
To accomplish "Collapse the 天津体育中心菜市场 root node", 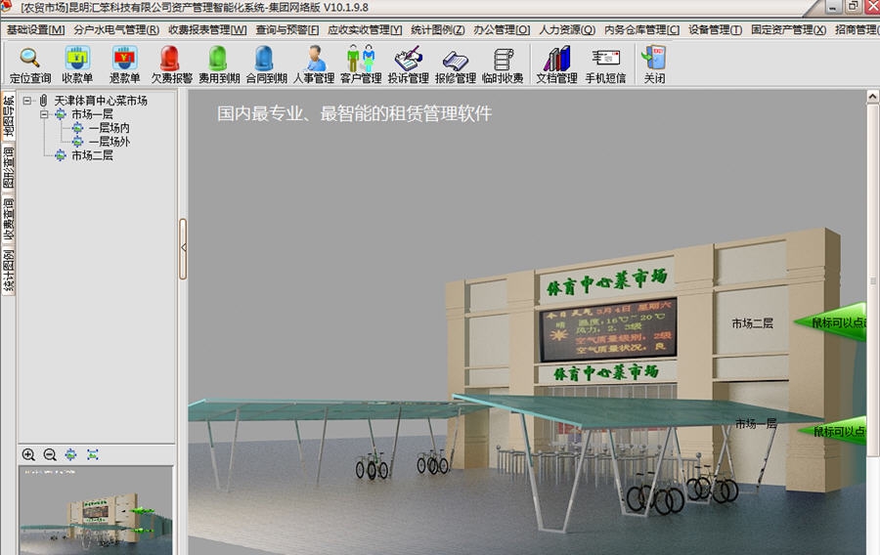I will [27, 101].
